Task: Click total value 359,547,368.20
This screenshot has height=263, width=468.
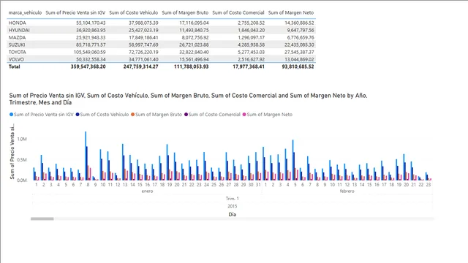Action: [88, 66]
